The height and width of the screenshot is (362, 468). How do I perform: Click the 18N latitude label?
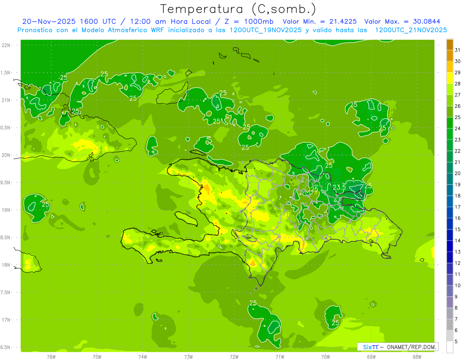pyautogui.click(x=6, y=265)
